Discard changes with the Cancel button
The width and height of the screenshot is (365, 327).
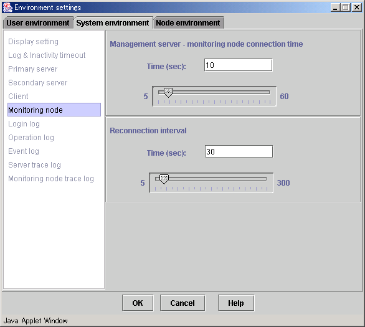click(x=183, y=303)
